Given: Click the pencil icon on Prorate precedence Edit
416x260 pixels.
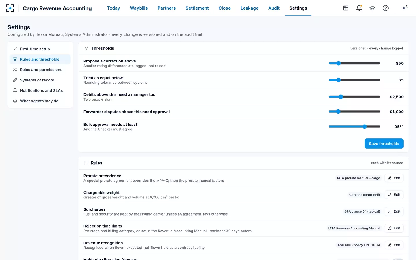Looking at the screenshot, I should point(390,178).
